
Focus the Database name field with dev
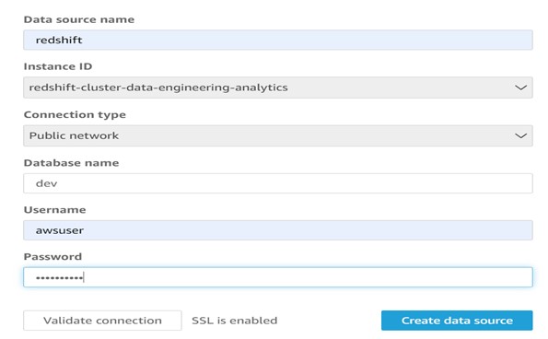(278, 183)
